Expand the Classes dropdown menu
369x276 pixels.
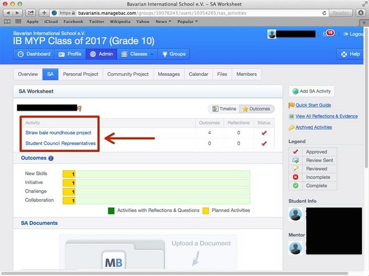[137, 54]
